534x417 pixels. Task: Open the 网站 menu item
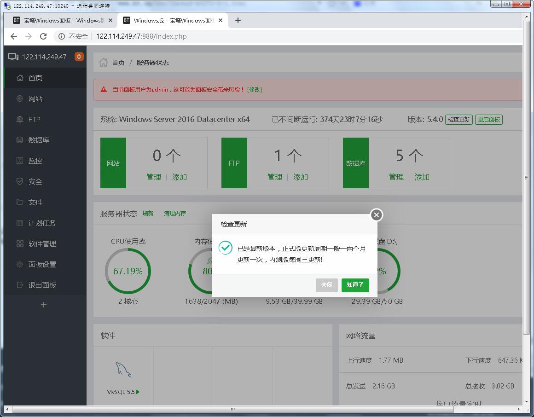(x=45, y=98)
